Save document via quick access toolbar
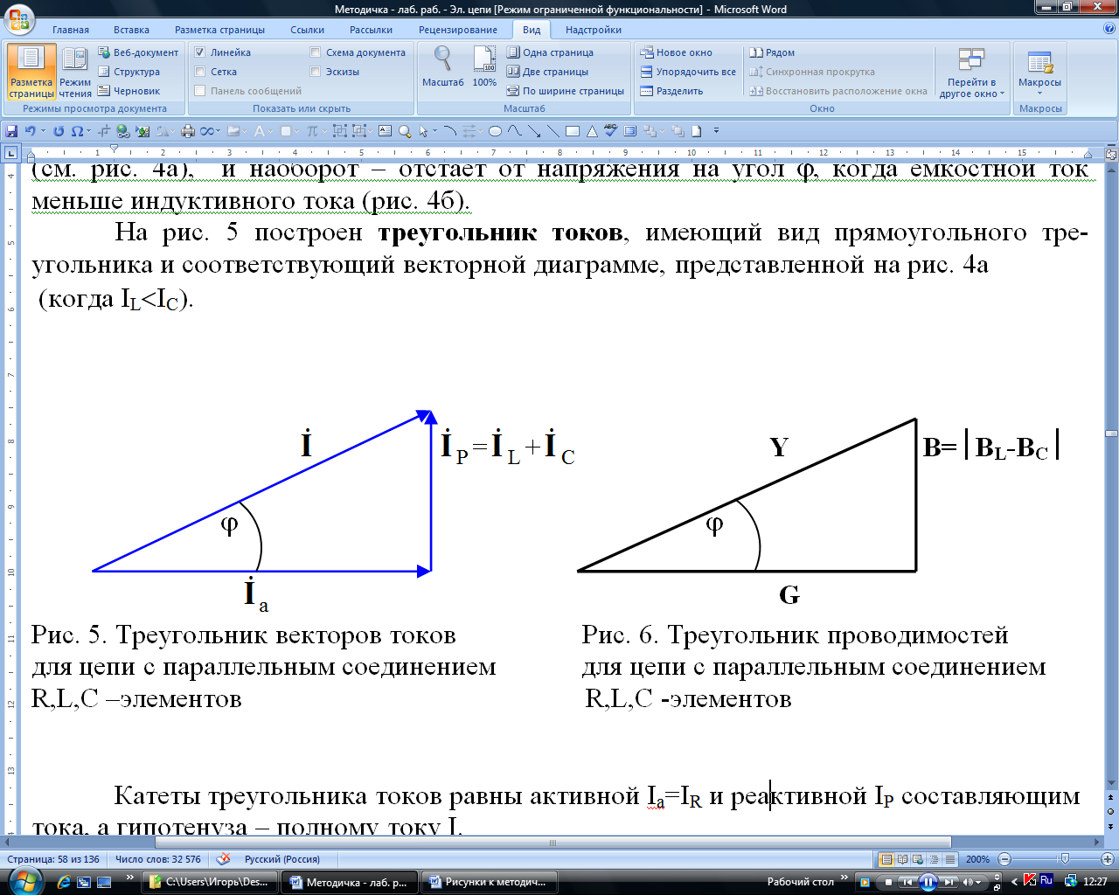The height and width of the screenshot is (895, 1119). click(11, 131)
